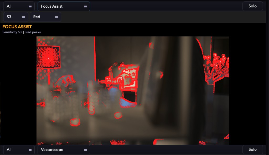Click the arrow icon in Focus Assist selector
Viewport: 269px width, 155px height.
click(x=86, y=7)
